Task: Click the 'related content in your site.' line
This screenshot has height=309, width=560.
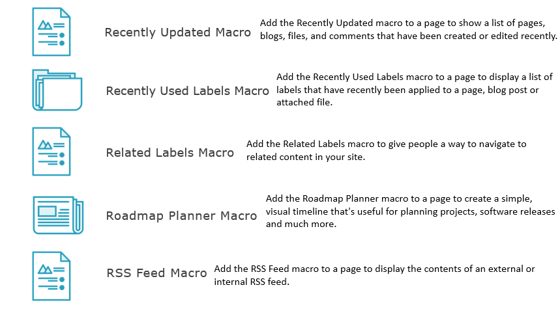Action: (306, 157)
